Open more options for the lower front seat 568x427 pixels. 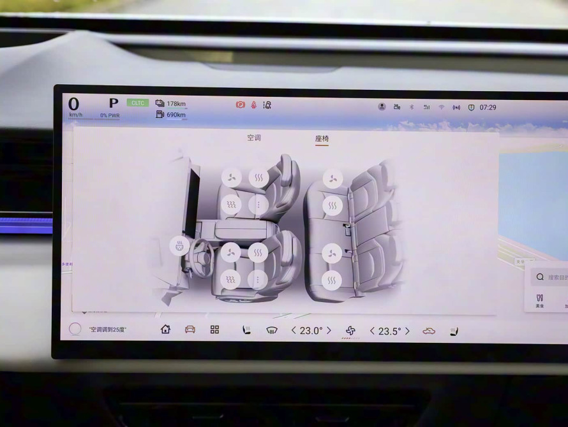click(258, 280)
